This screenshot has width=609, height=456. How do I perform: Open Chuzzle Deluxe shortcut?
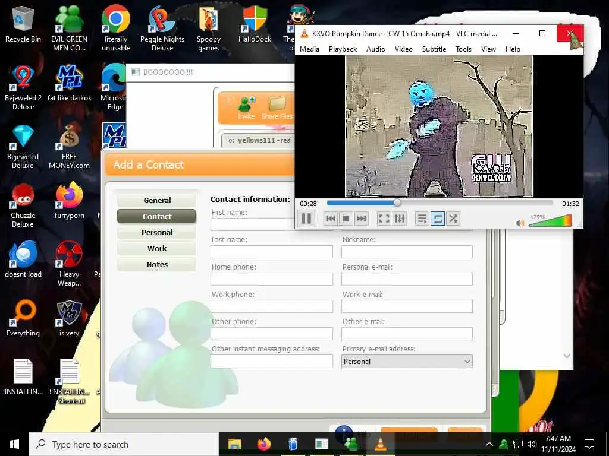pyautogui.click(x=23, y=205)
